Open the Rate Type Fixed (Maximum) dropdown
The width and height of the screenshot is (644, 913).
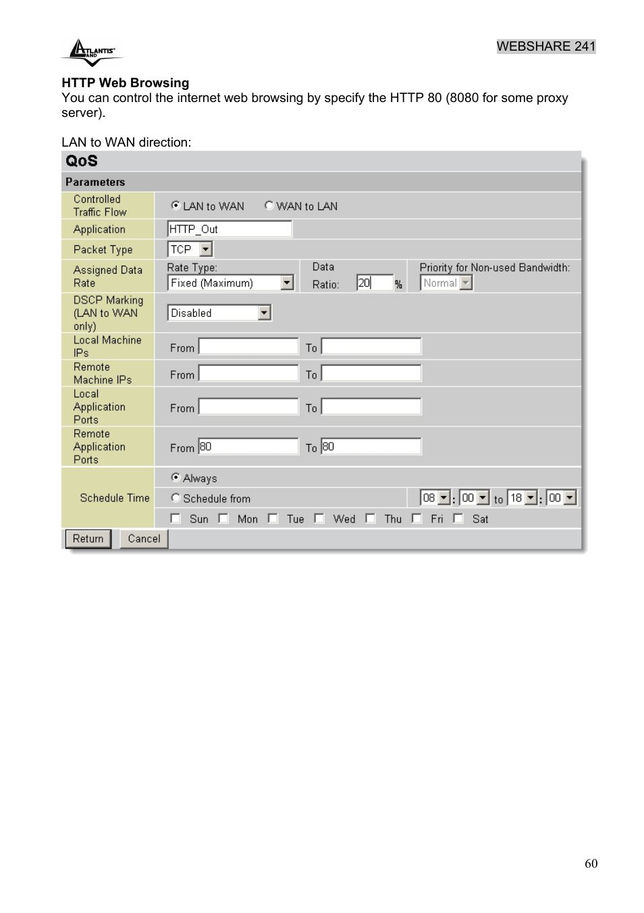(x=231, y=282)
